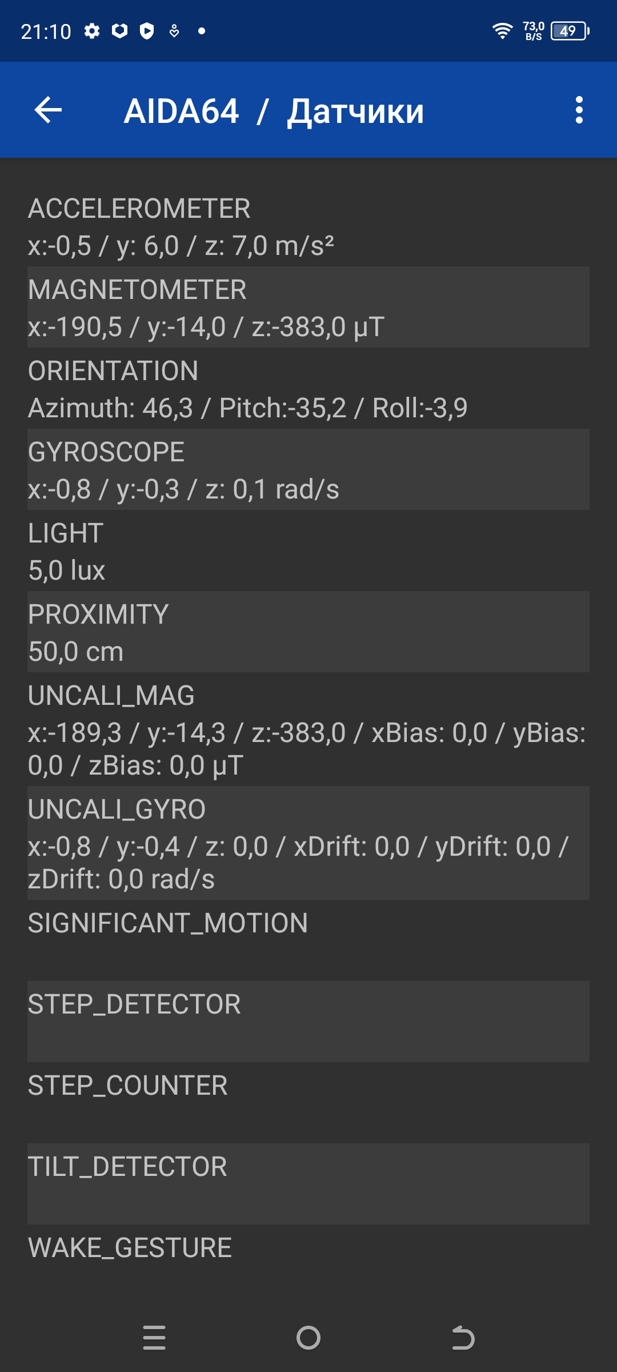Screen dimensions: 617x1372
Task: Tap the STEP_DETECTOR sensor row
Action: point(308,1022)
